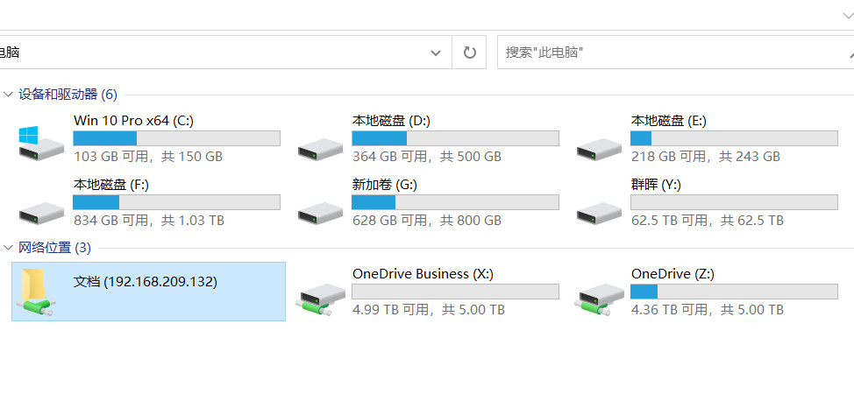
Task: Expand the ribbon with top-right chevron
Action: pyautogui.click(x=848, y=15)
